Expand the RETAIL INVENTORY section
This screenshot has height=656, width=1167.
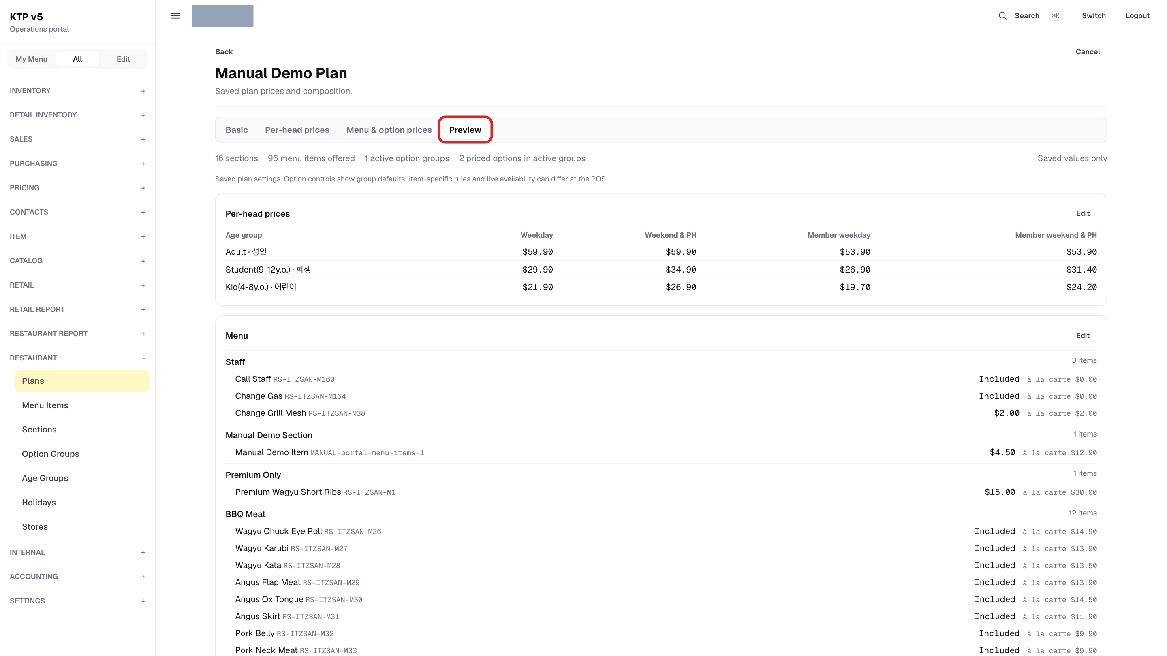[77, 115]
